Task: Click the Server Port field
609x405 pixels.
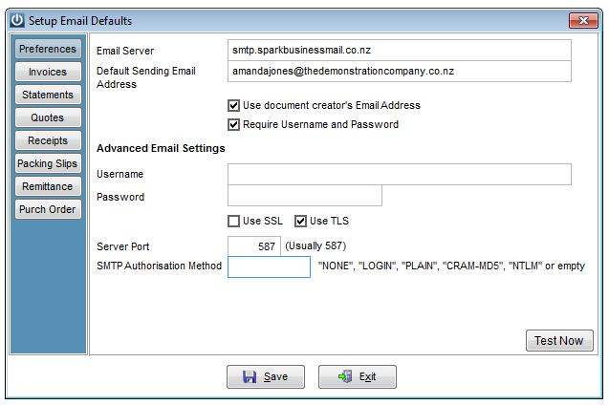Action: point(254,245)
